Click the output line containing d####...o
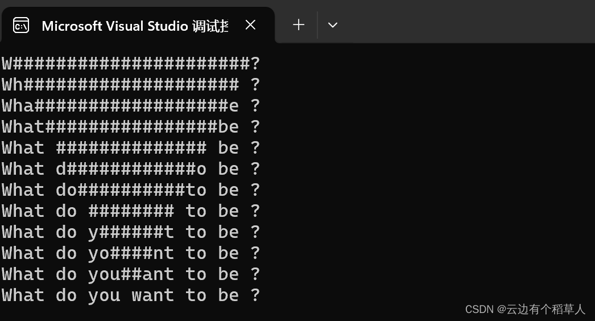Viewport: 595px width, 321px height. point(131,168)
